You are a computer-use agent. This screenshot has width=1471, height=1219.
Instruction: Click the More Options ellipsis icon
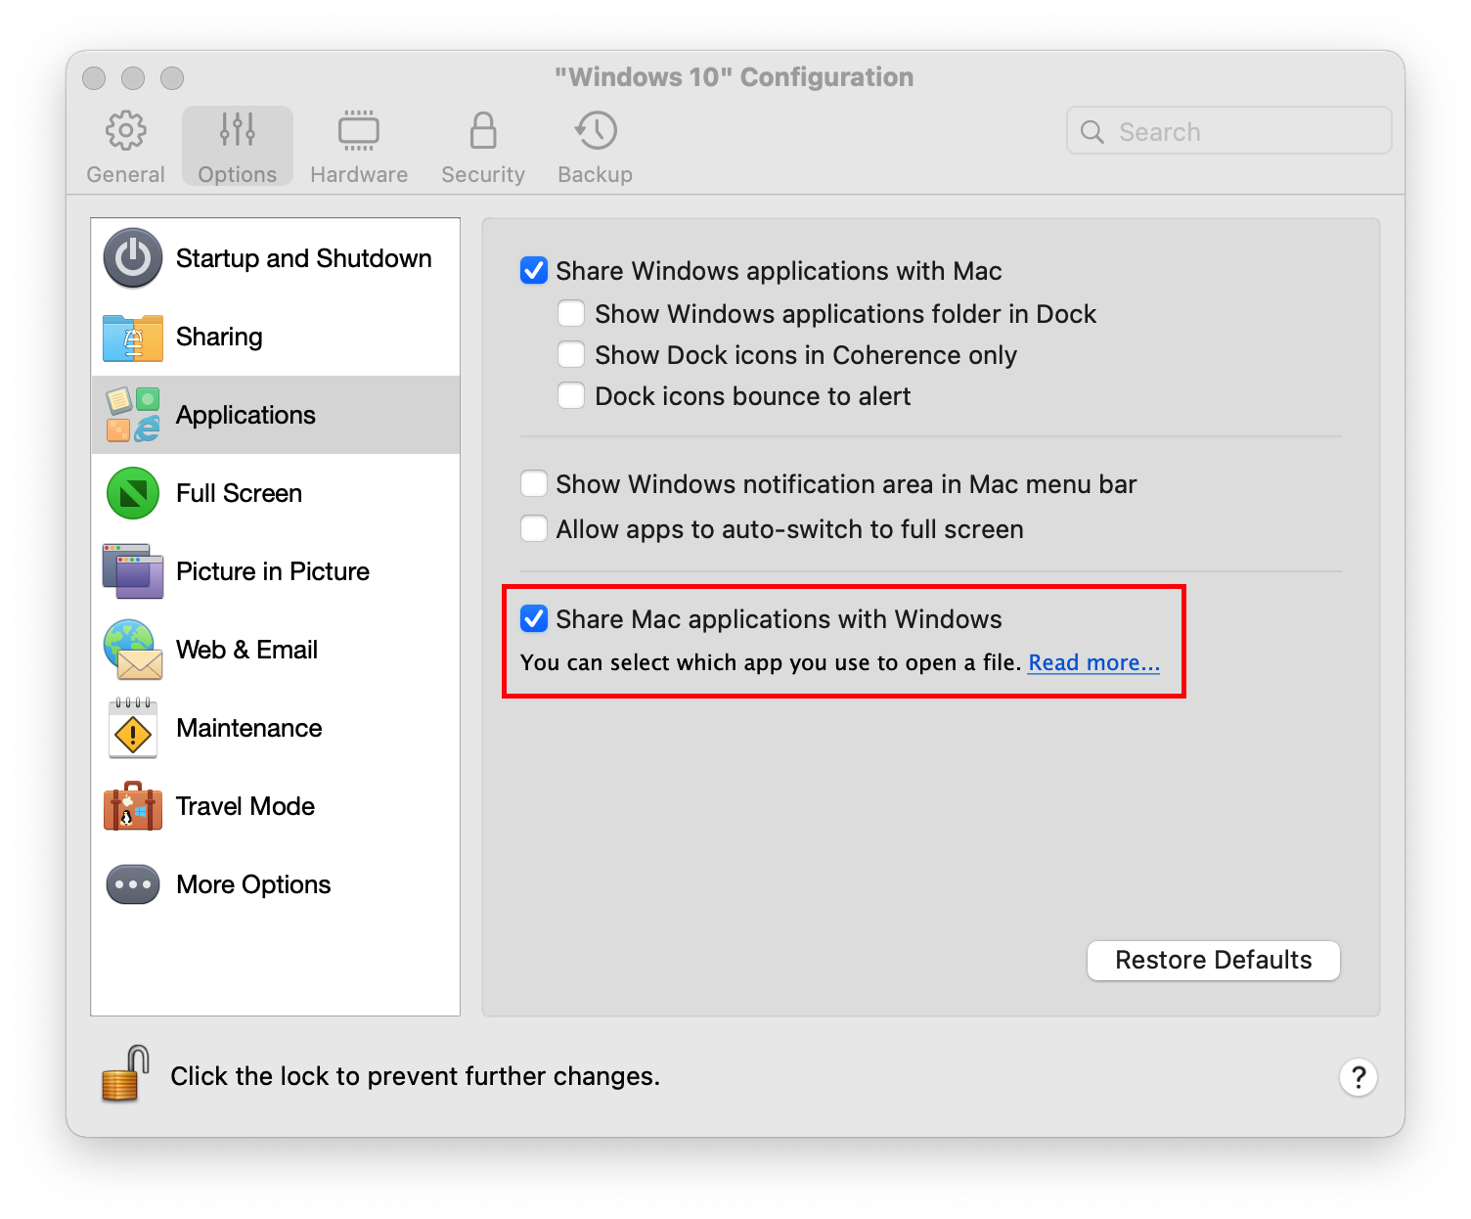[132, 884]
